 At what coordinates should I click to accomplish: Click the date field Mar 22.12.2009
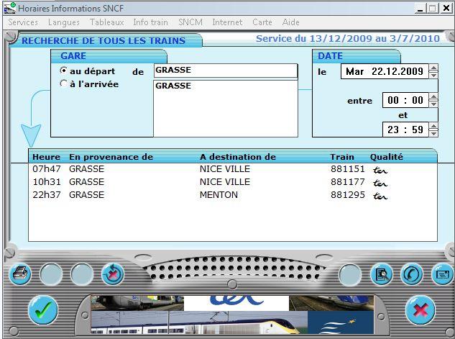click(385, 71)
